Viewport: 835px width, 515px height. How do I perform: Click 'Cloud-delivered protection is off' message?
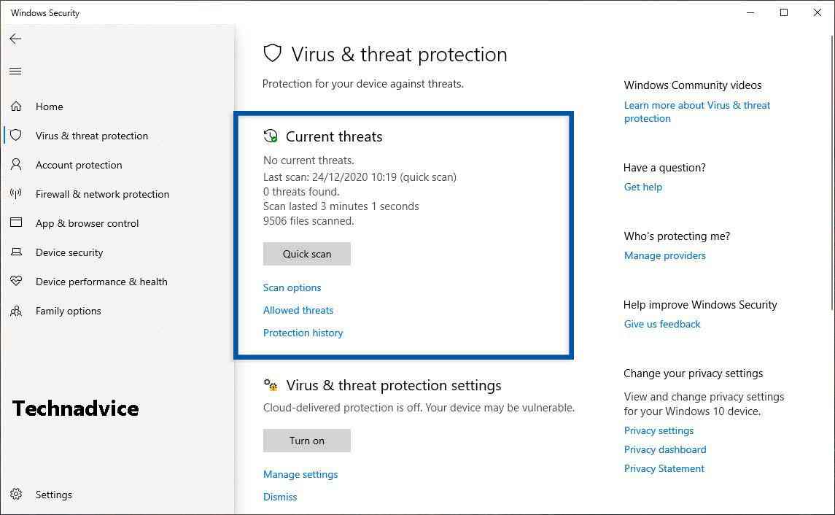point(419,408)
